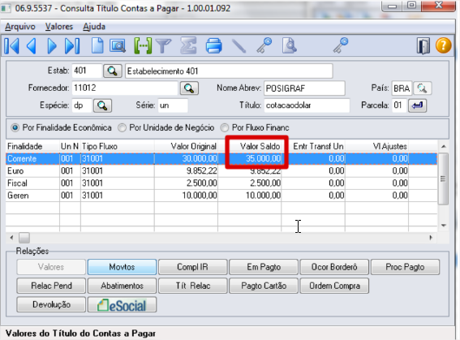Click the diagonal line toolbar icon
The width and height of the screenshot is (460, 340).
(239, 46)
